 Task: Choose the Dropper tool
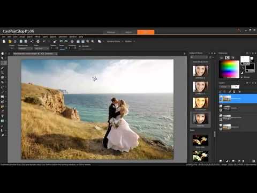click(2, 68)
